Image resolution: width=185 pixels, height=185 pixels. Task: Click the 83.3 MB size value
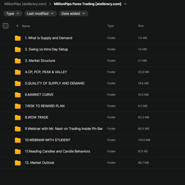[143, 117]
